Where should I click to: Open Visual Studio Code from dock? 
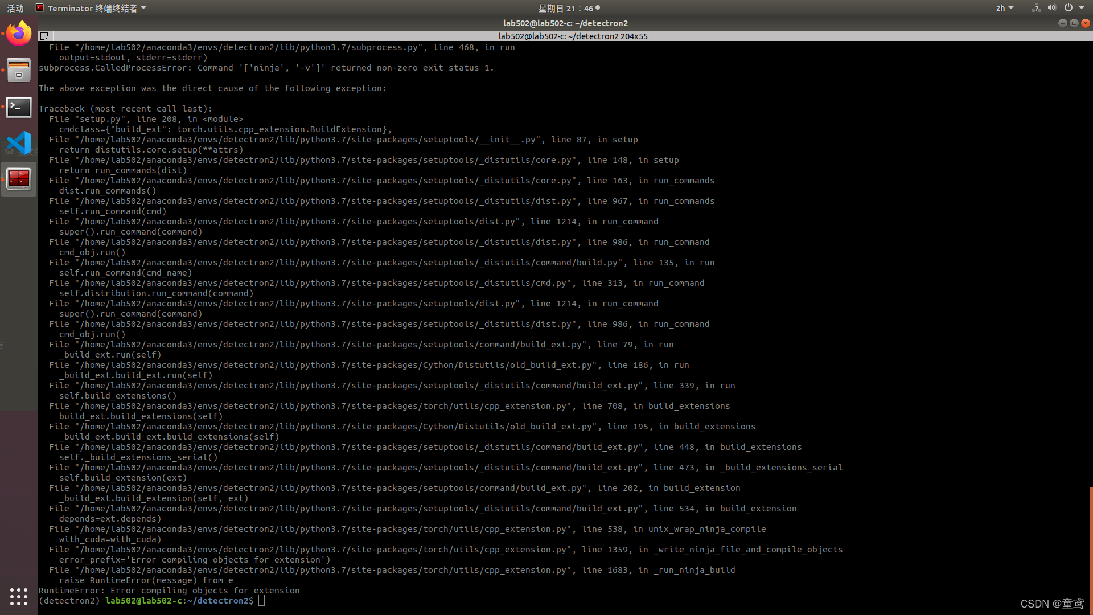(19, 143)
